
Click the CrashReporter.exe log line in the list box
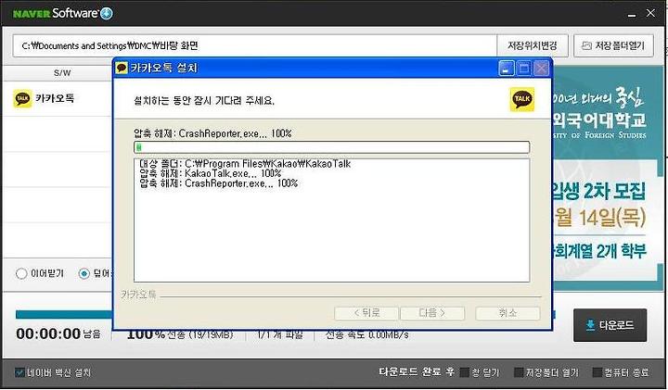pos(219,183)
